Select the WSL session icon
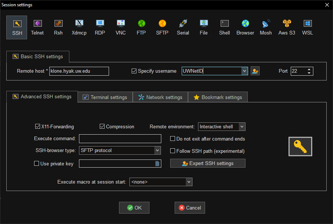Screen dimensions: 333x224 coord(307,27)
